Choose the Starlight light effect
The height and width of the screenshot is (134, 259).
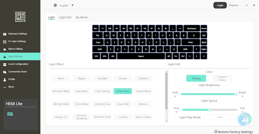[102, 78]
